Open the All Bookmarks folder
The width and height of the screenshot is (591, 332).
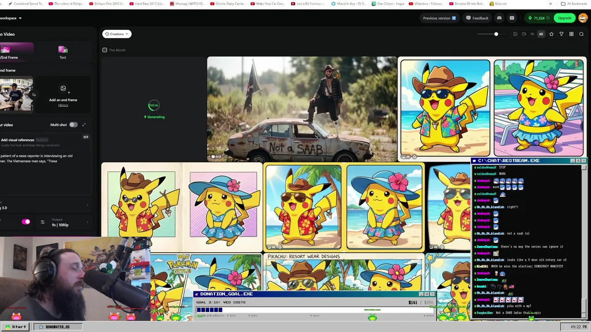coord(573,4)
